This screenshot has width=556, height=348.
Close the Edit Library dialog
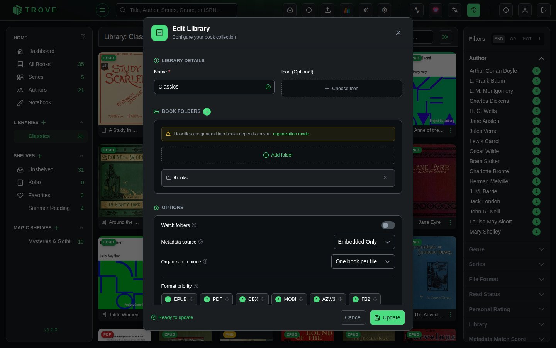coord(398,33)
